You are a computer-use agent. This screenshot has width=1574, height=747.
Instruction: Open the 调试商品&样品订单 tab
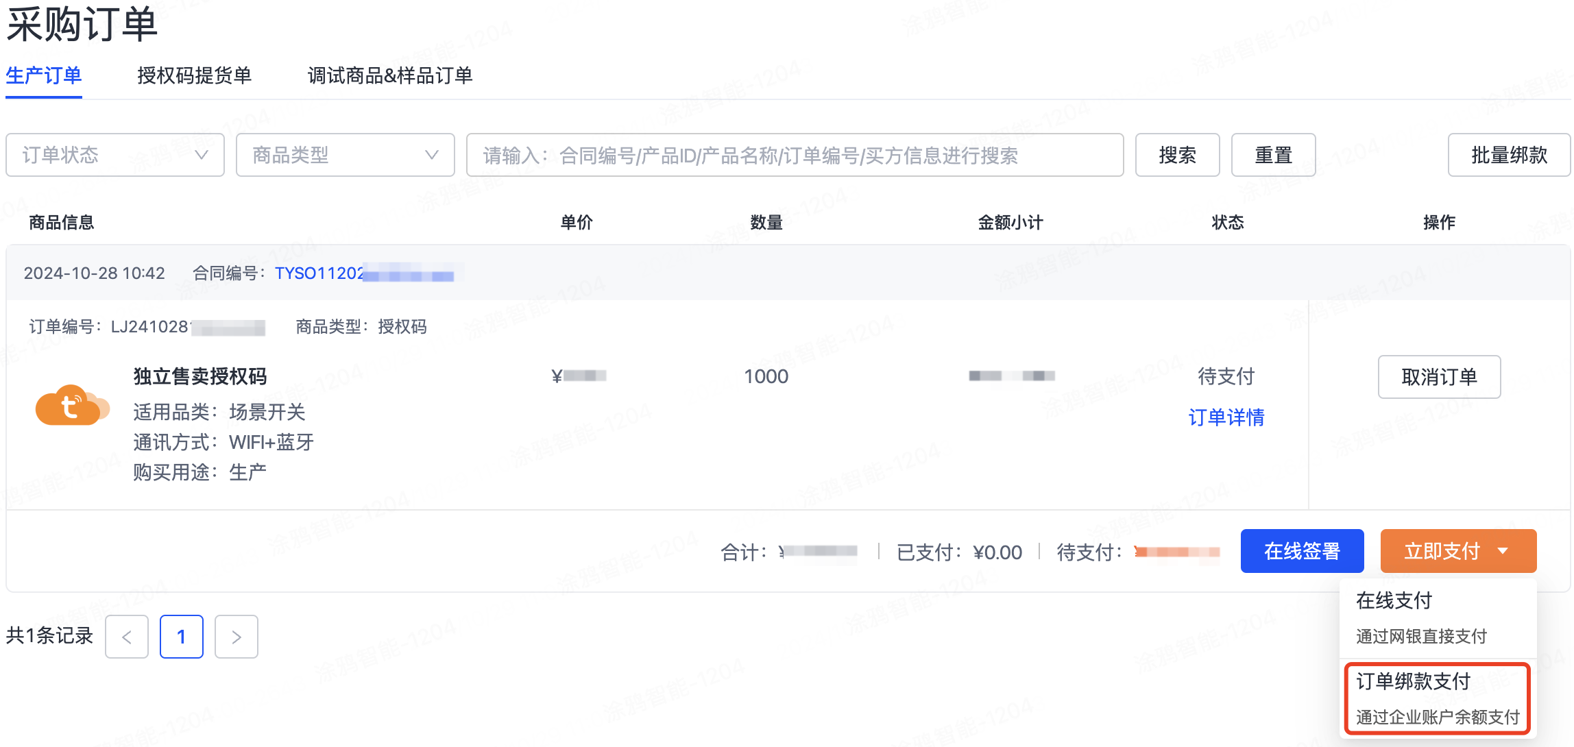tap(390, 75)
